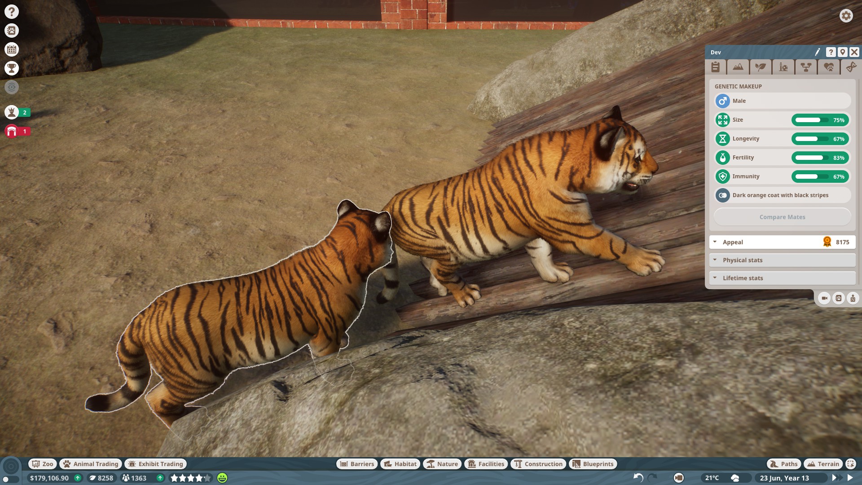Click the circular radial menu button

click(11, 466)
